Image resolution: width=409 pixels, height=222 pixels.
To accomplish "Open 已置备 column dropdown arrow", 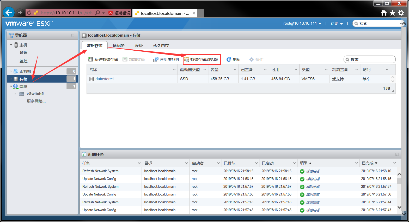I will (265, 70).
